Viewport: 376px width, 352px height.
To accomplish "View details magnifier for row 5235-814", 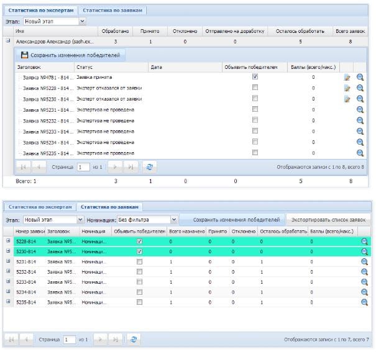I will pos(365,301).
